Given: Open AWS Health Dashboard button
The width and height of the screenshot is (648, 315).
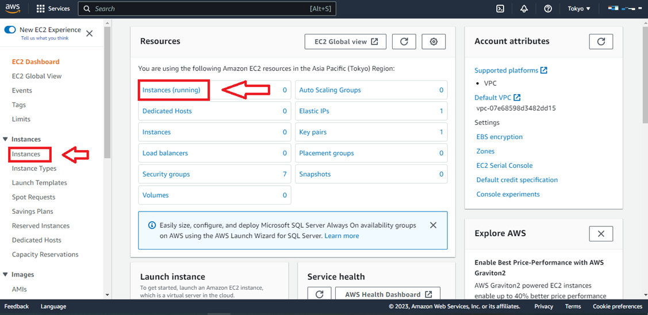Looking at the screenshot, I should tap(388, 294).
